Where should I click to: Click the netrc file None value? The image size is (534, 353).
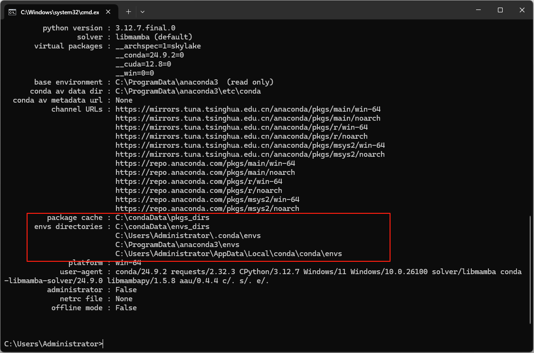124,298
